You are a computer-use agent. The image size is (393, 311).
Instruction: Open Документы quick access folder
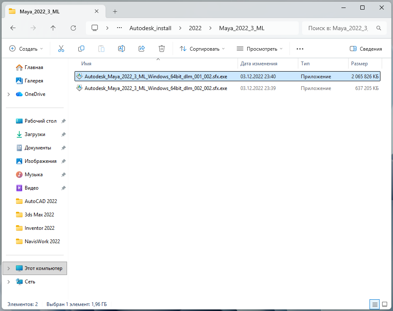coord(38,148)
